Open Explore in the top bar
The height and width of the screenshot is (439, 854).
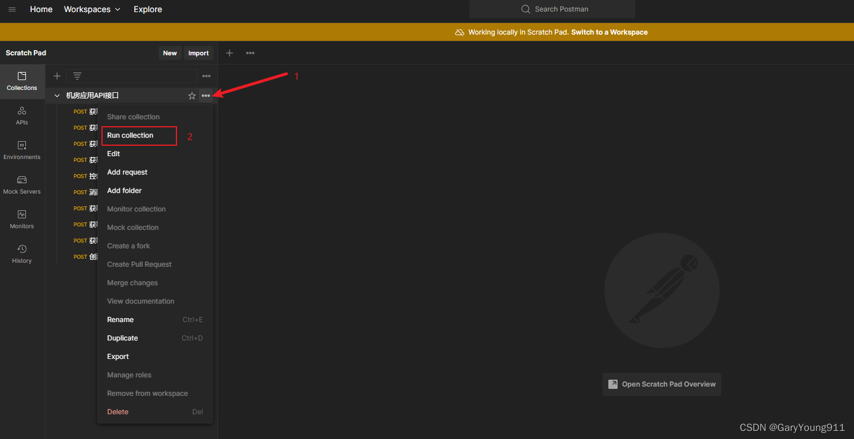148,9
